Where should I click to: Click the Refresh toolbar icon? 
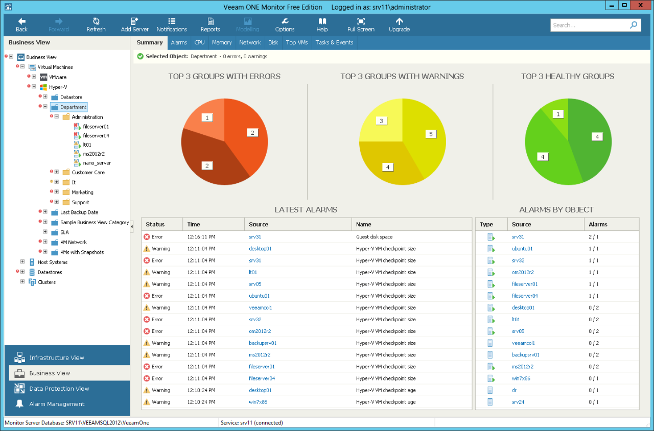click(96, 25)
